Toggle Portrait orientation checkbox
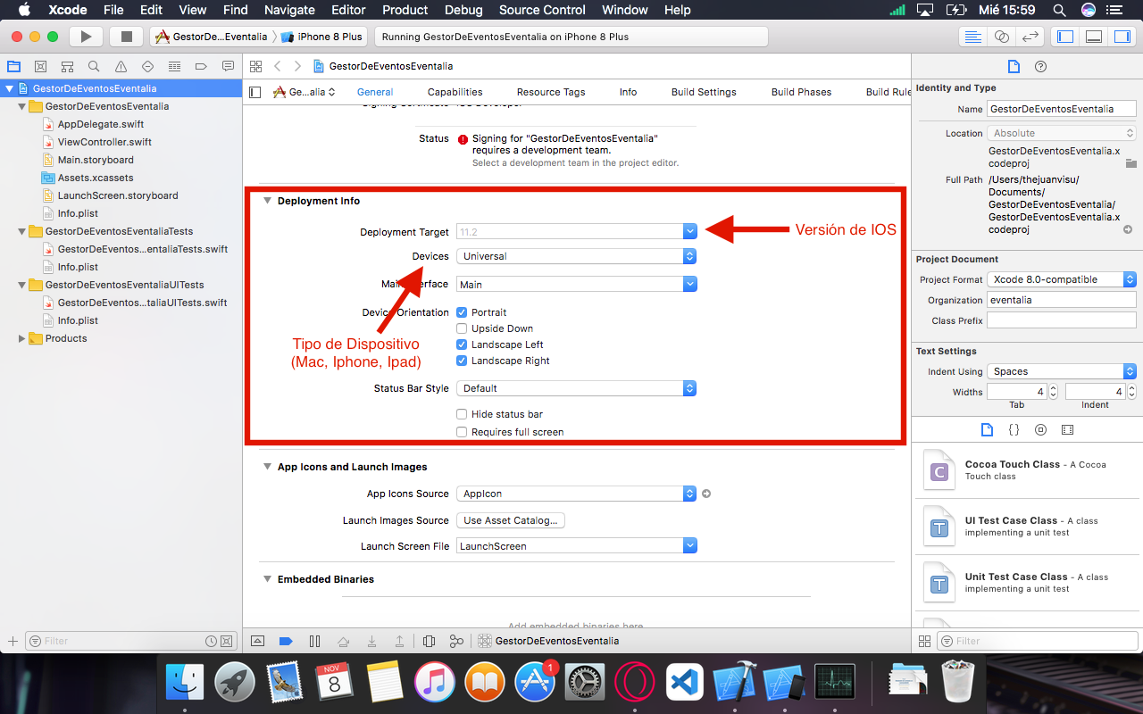1143x714 pixels. point(462,312)
